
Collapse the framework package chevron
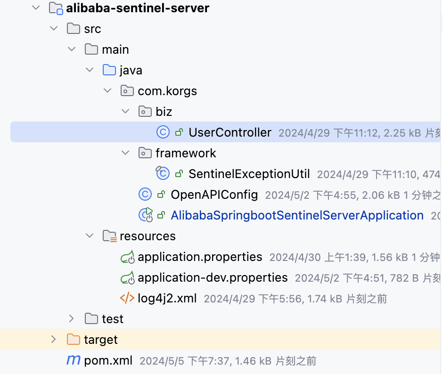125,153
